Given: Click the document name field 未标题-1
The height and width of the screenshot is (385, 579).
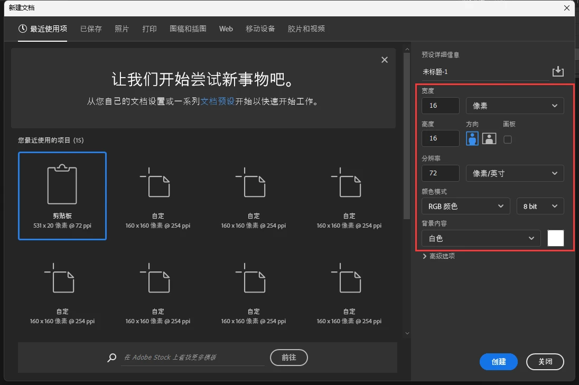Looking at the screenshot, I should pyautogui.click(x=485, y=72).
